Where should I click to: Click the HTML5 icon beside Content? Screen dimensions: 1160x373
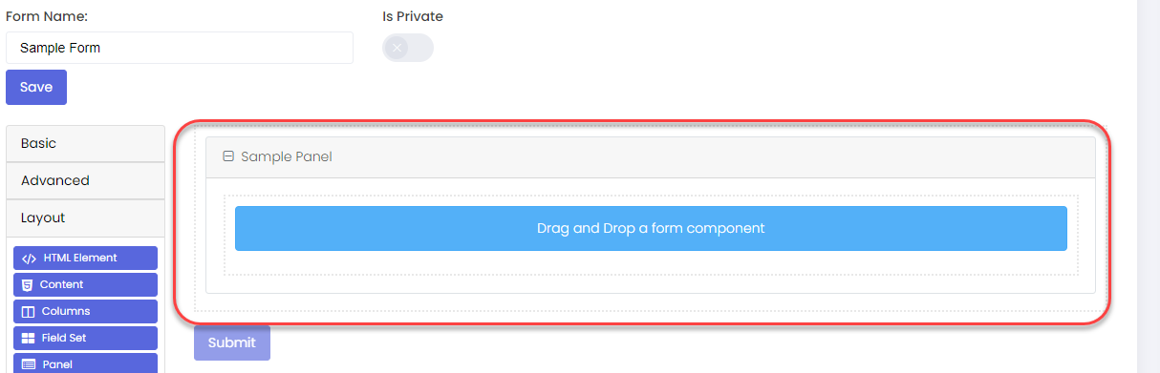point(28,284)
